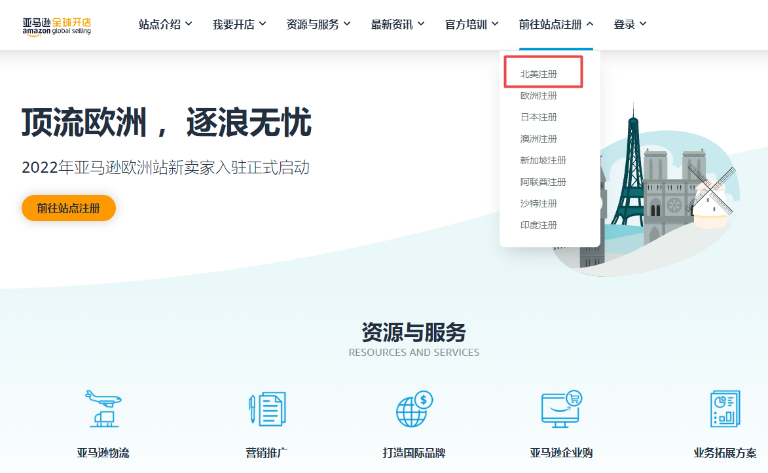
Task: Select 阿联酋注册 from the dropdown
Action: point(543,182)
